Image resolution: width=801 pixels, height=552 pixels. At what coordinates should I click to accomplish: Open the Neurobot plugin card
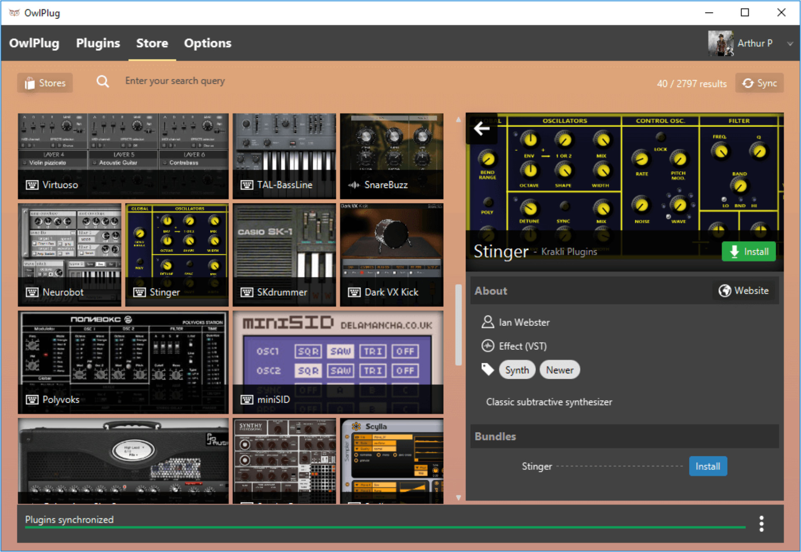[70, 255]
